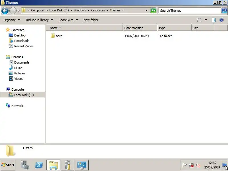The width and height of the screenshot is (228, 171).
Task: Select Local Disk (C:) breadcrumb
Action: click(59, 10)
